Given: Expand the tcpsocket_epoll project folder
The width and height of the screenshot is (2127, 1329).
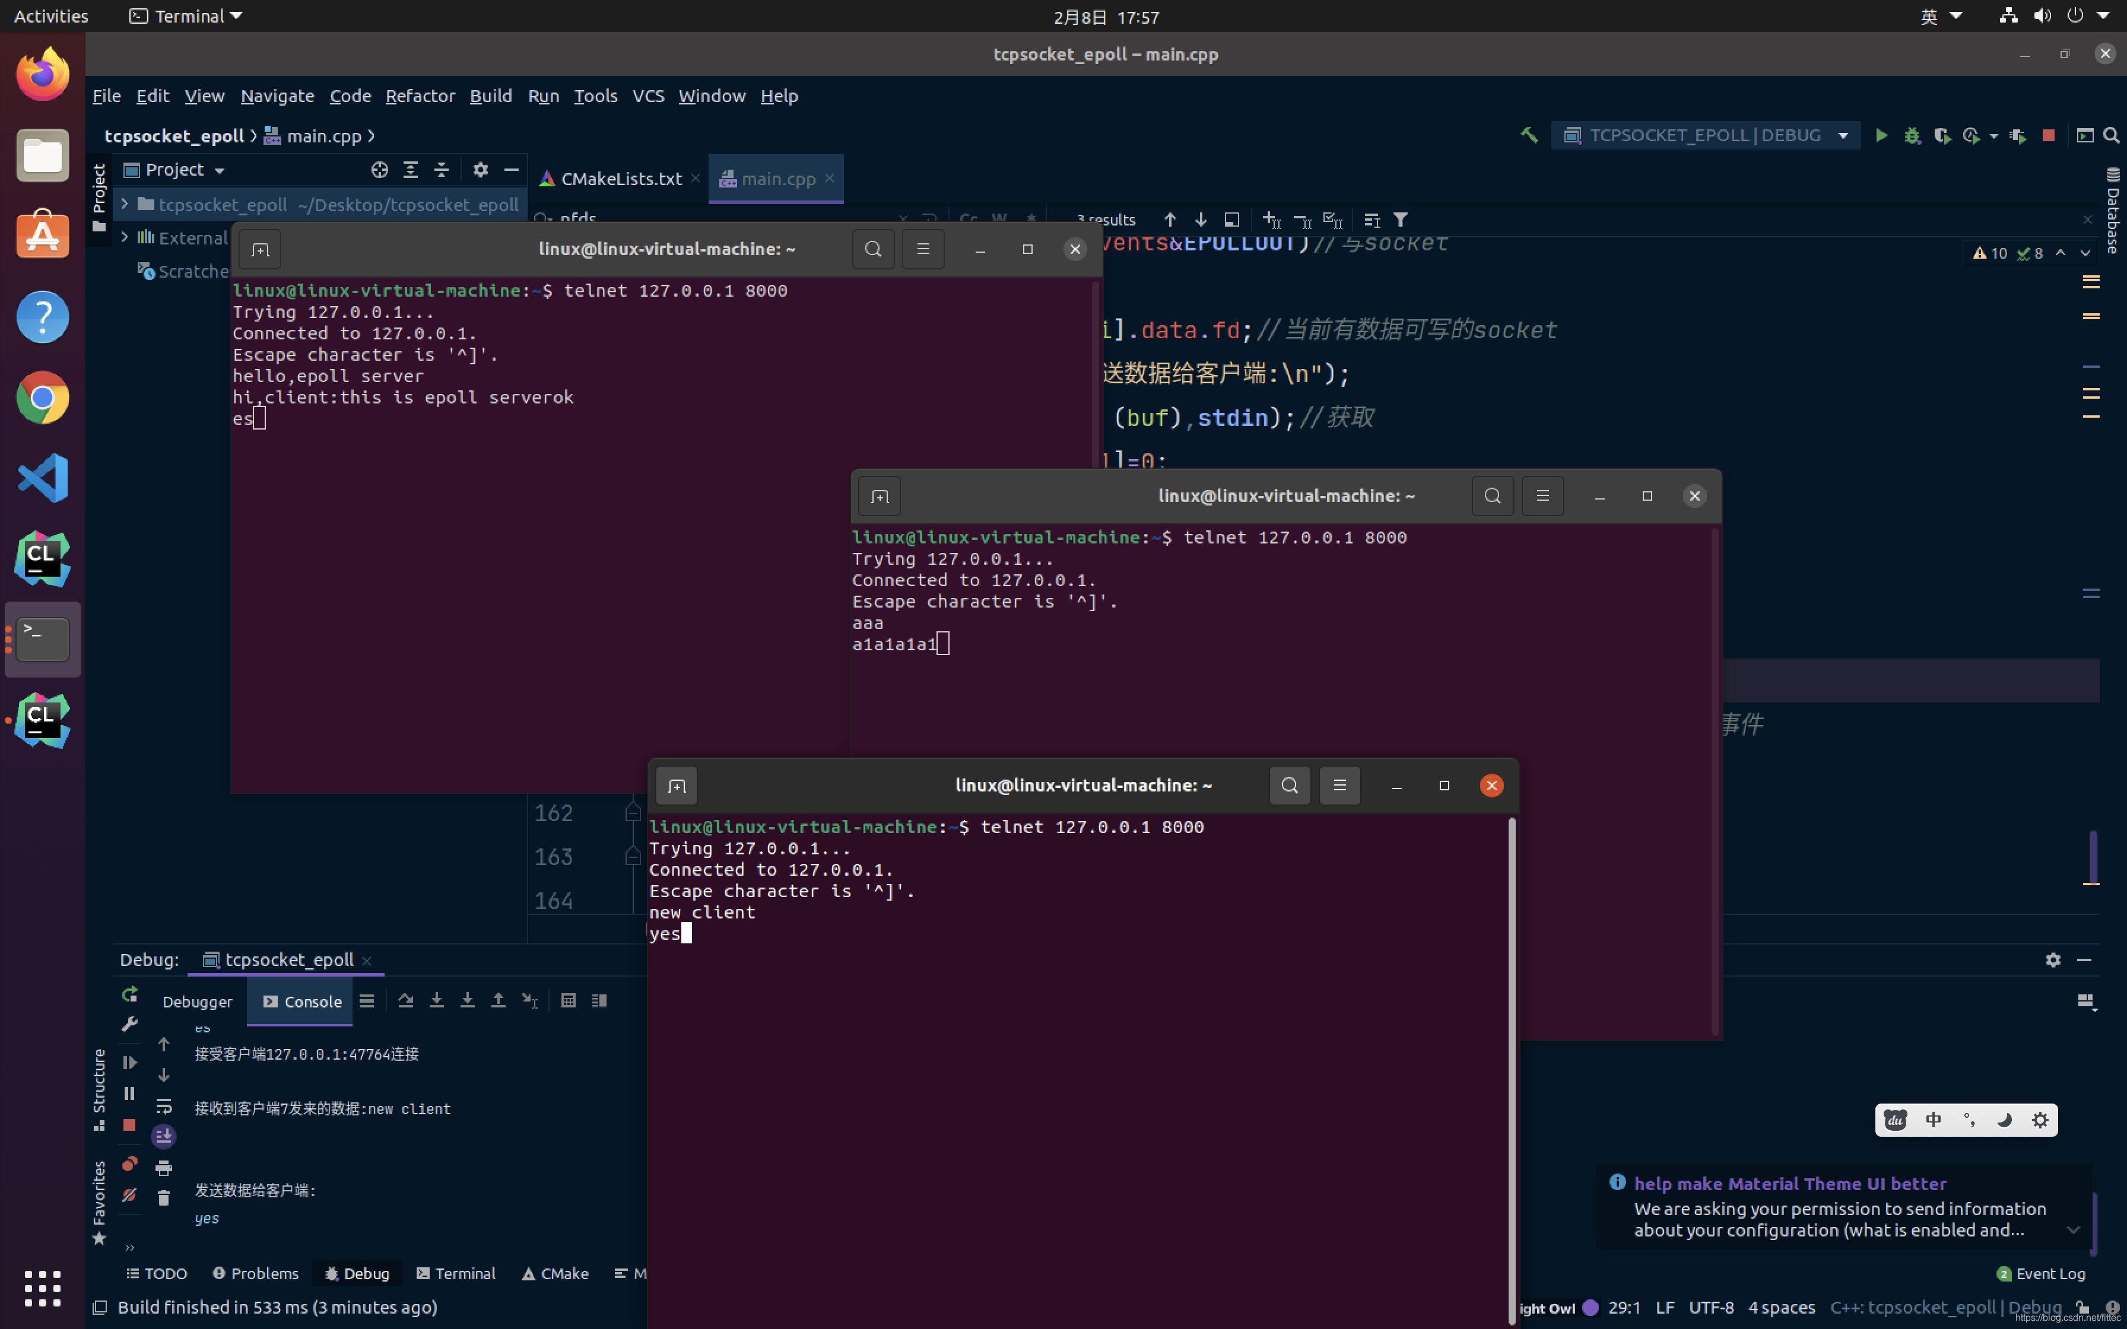Looking at the screenshot, I should [x=125, y=204].
